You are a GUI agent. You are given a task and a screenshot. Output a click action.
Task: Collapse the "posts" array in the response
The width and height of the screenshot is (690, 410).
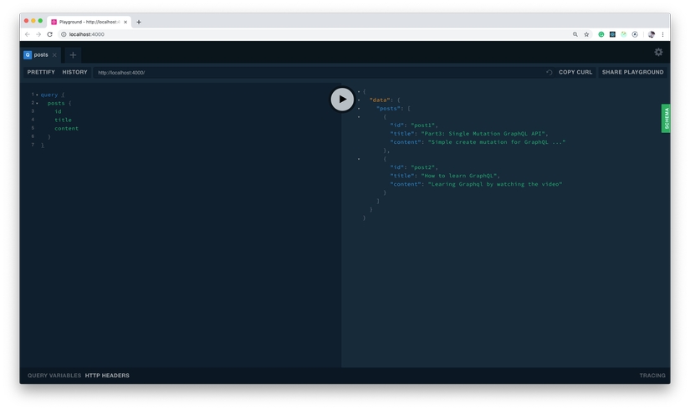(x=359, y=108)
